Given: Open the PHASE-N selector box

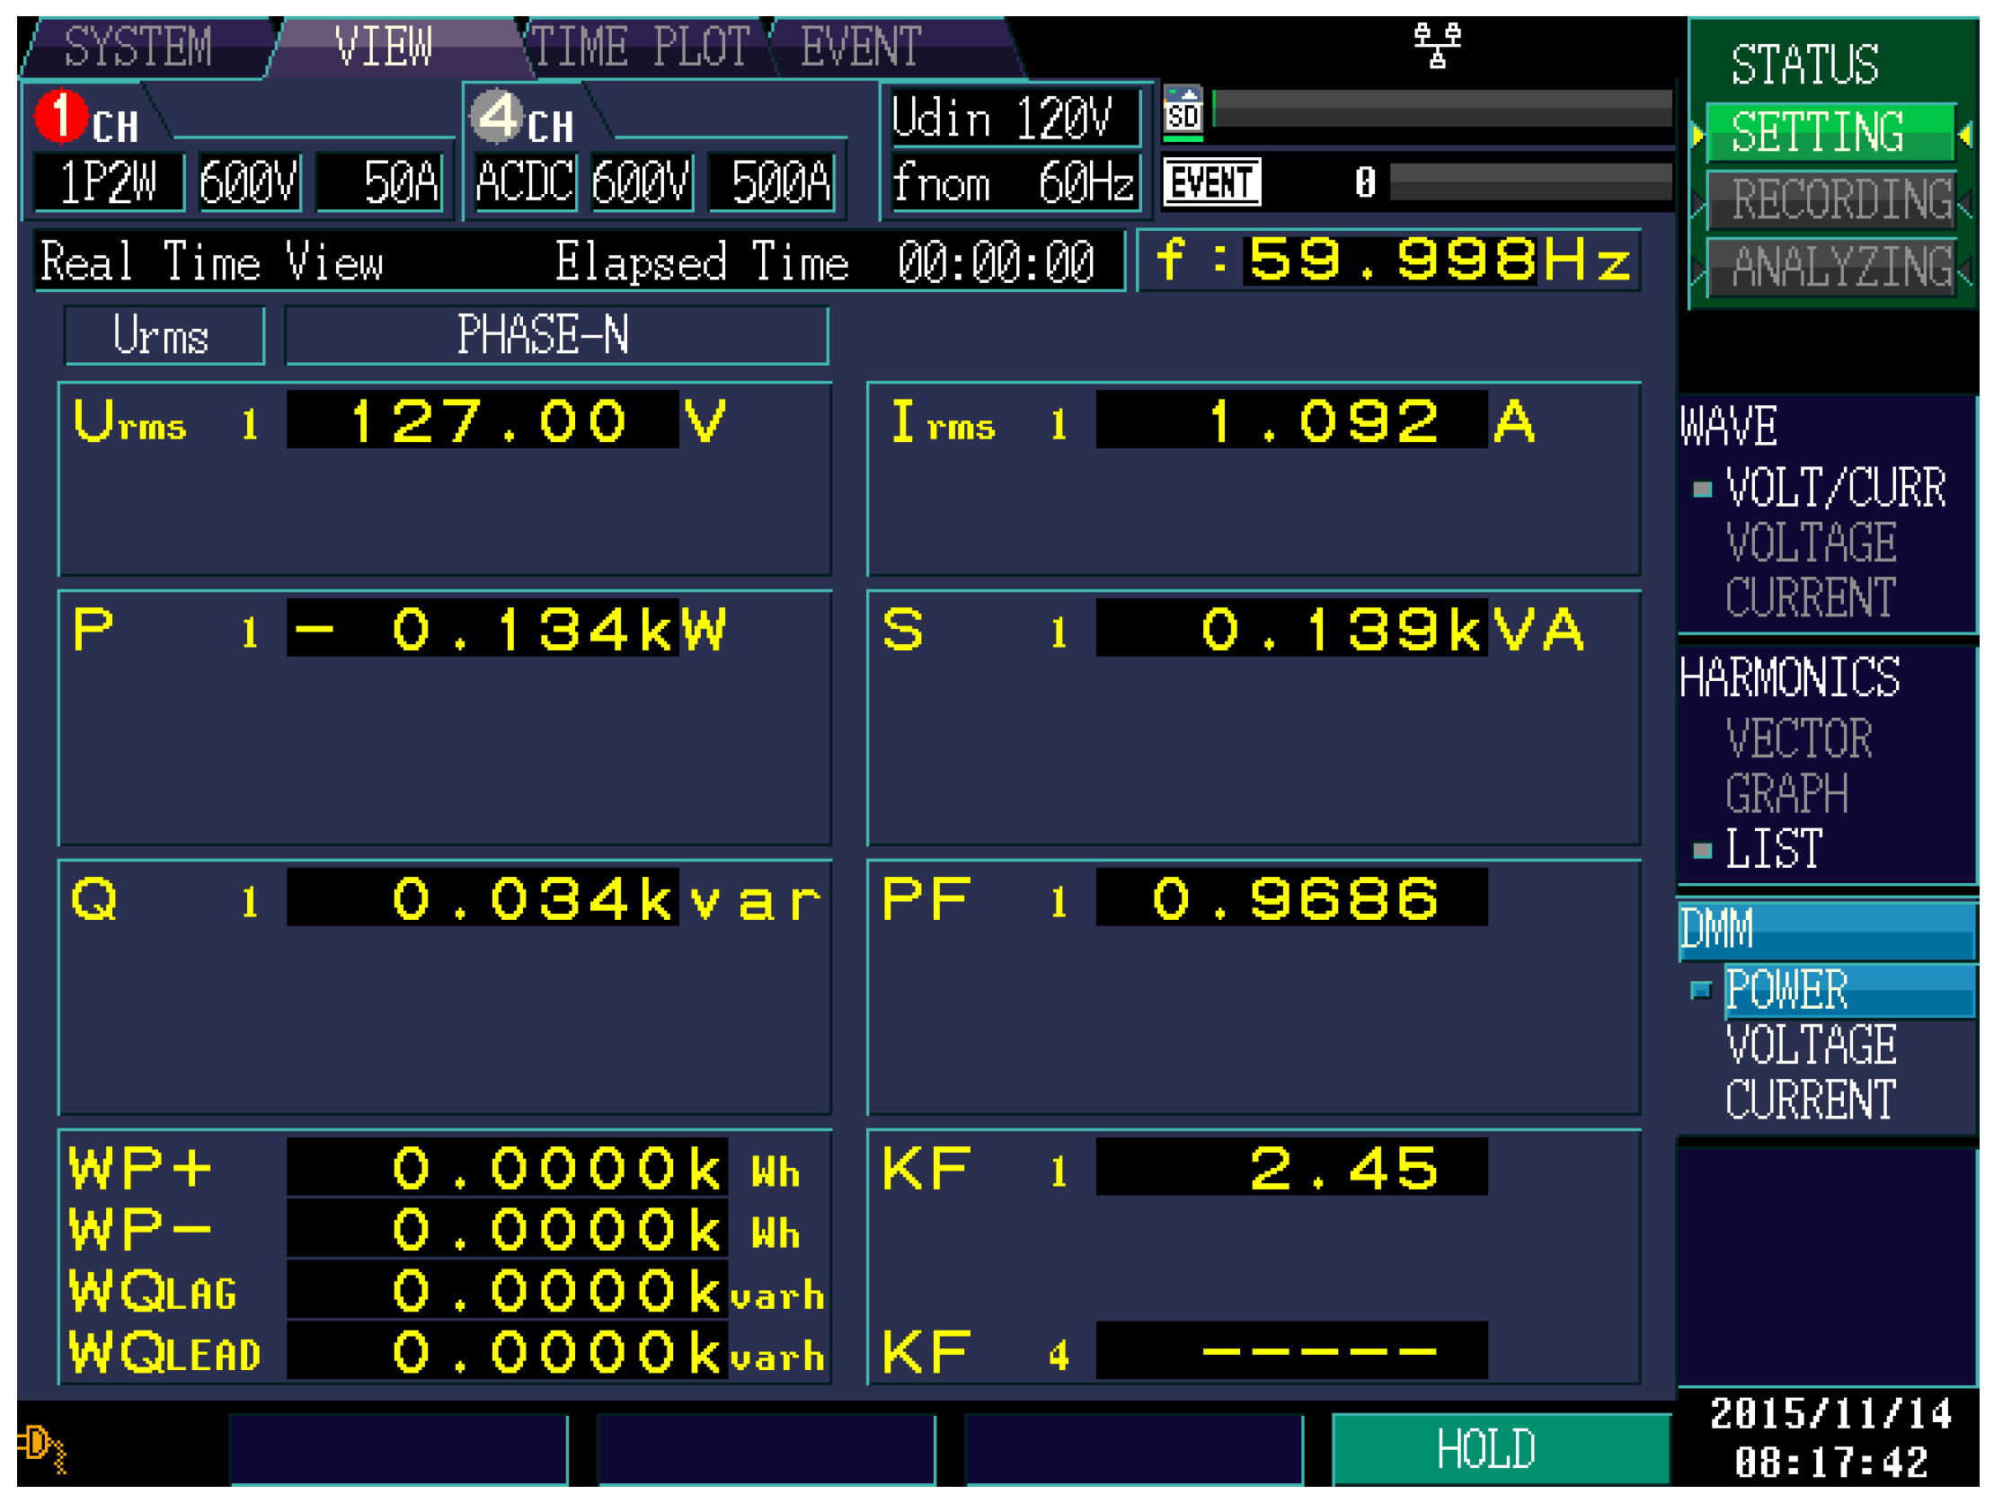Looking at the screenshot, I should (556, 335).
